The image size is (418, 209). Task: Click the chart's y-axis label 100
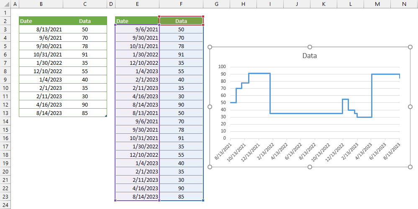[x=222, y=66]
